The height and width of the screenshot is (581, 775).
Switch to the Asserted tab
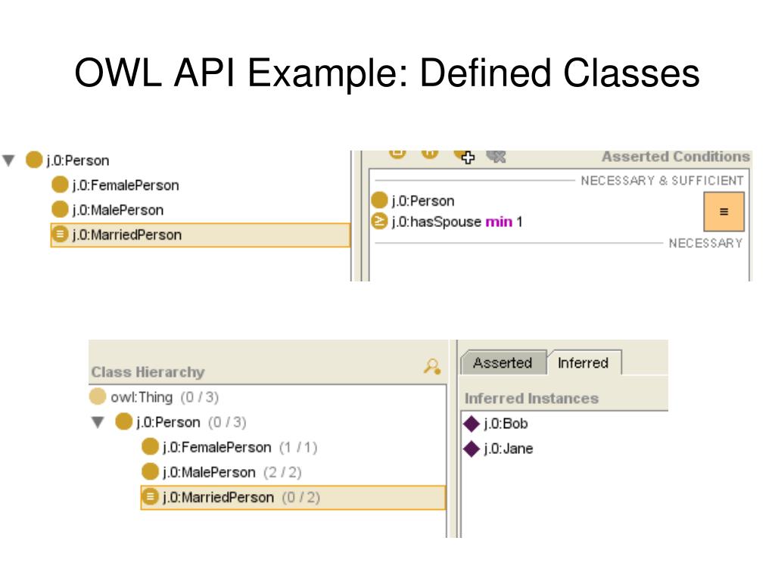click(503, 362)
